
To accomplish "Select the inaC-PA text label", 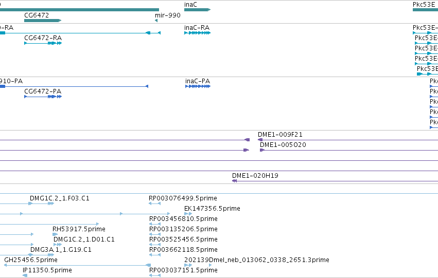I will click(198, 81).
